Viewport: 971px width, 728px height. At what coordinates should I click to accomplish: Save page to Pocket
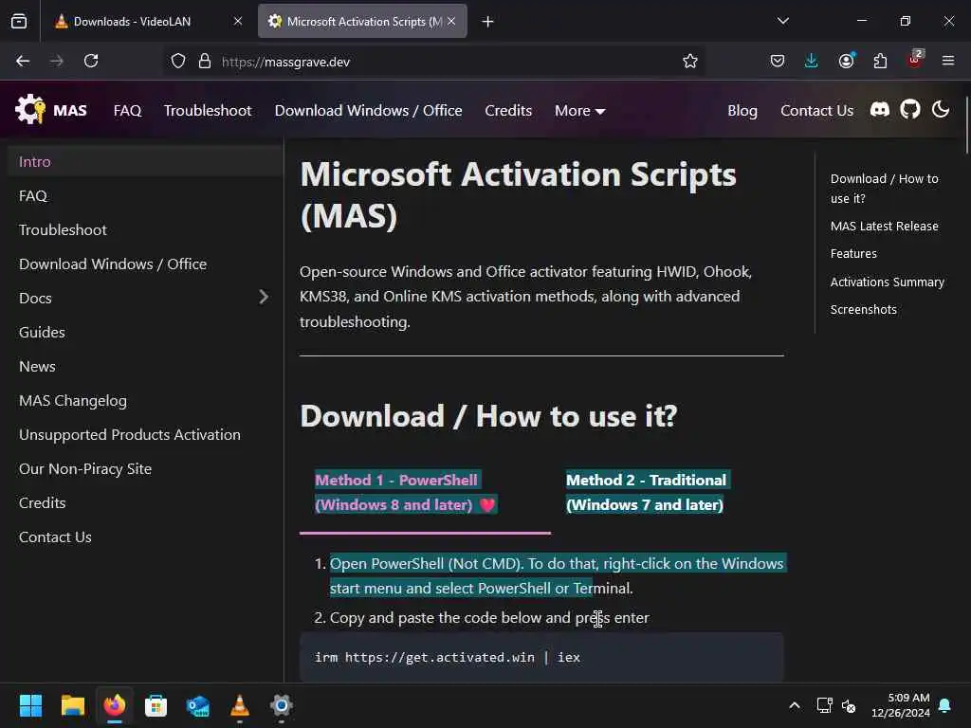[x=778, y=62]
